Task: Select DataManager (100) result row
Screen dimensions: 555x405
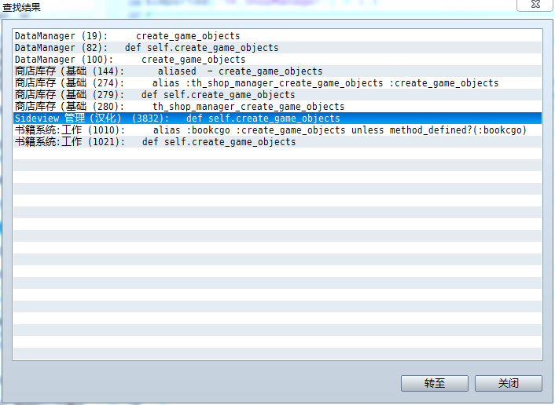Action: 277,60
